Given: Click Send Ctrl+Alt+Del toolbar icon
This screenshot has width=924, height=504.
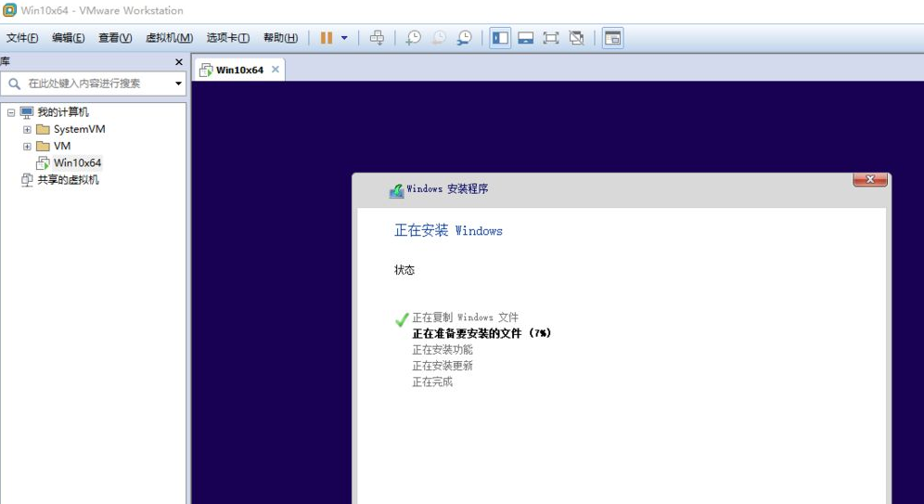Looking at the screenshot, I should (x=377, y=38).
